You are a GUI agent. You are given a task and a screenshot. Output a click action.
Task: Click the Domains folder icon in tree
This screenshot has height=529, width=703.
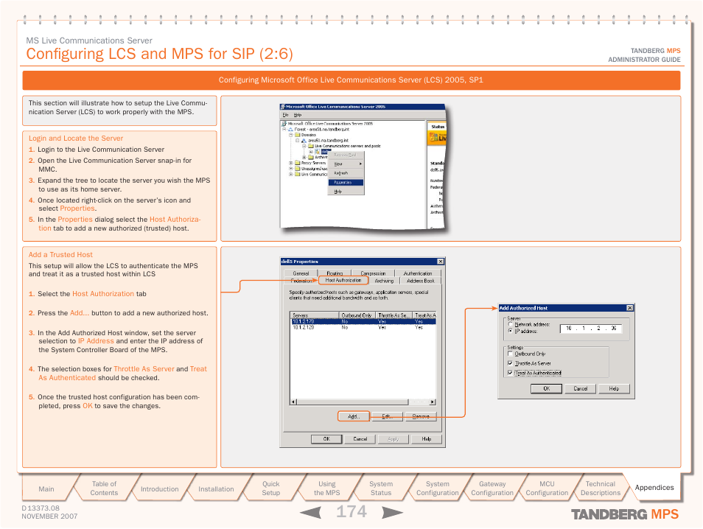point(297,135)
